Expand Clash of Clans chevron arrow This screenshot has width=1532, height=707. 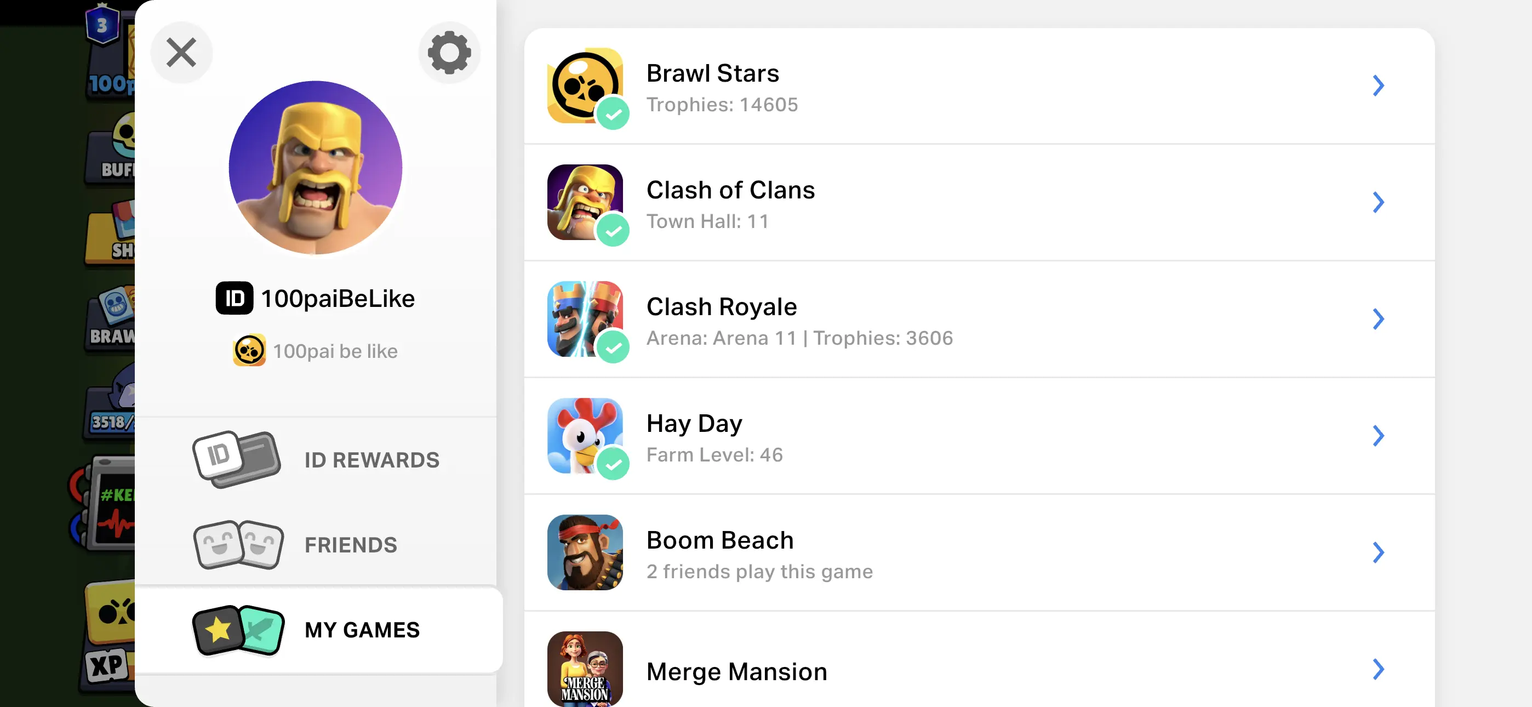[x=1378, y=202]
